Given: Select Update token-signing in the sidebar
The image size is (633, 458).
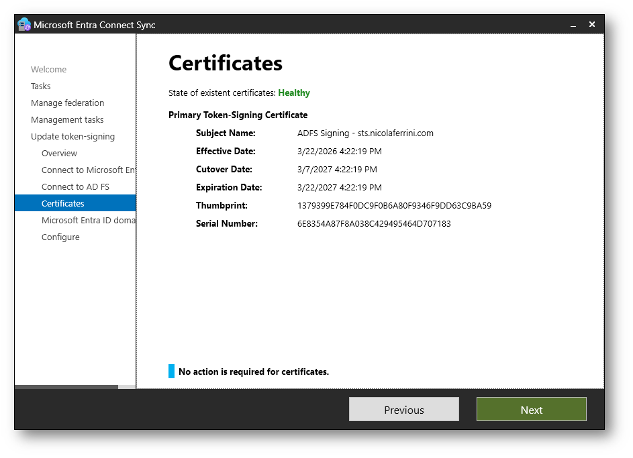Looking at the screenshot, I should tap(72, 136).
